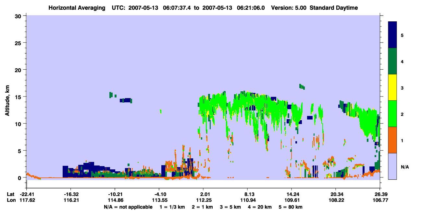Click latitude value -22.41
This screenshot has width=422, height=216.
tap(27, 194)
